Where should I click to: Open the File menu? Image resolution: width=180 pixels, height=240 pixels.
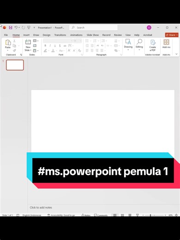pos(6,35)
